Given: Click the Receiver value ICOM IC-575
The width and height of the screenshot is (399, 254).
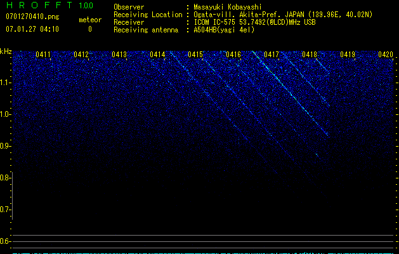Looking at the screenshot, I should [x=215, y=22].
